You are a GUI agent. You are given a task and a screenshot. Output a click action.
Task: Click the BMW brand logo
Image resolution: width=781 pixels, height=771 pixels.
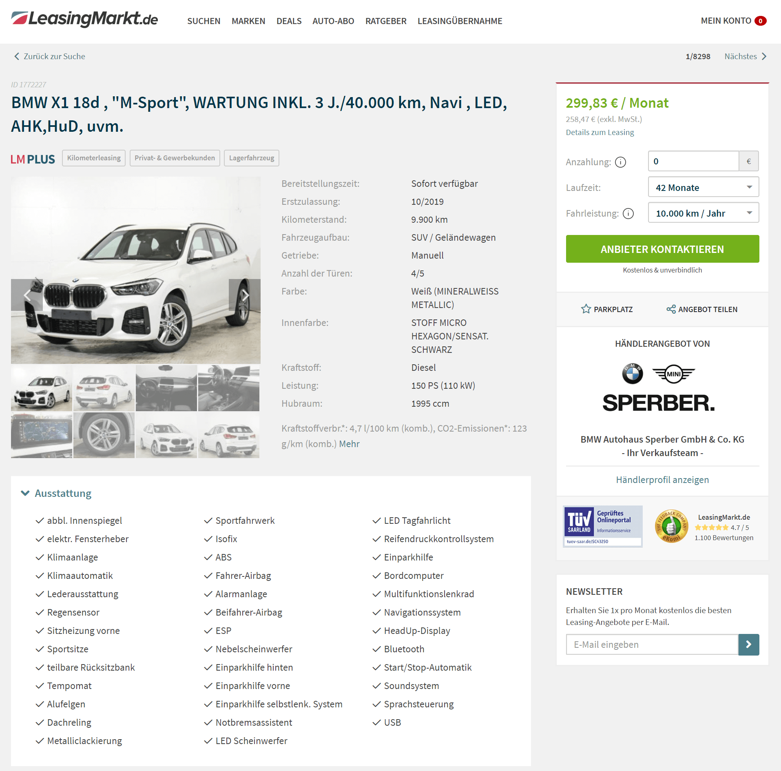[x=633, y=374]
